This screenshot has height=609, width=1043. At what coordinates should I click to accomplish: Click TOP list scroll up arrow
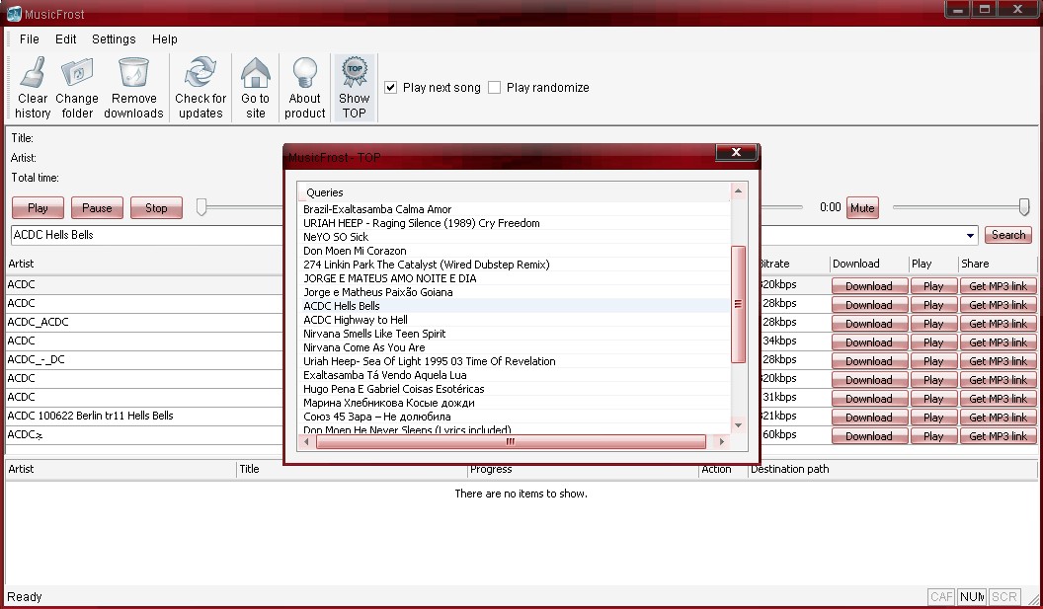pyautogui.click(x=739, y=191)
